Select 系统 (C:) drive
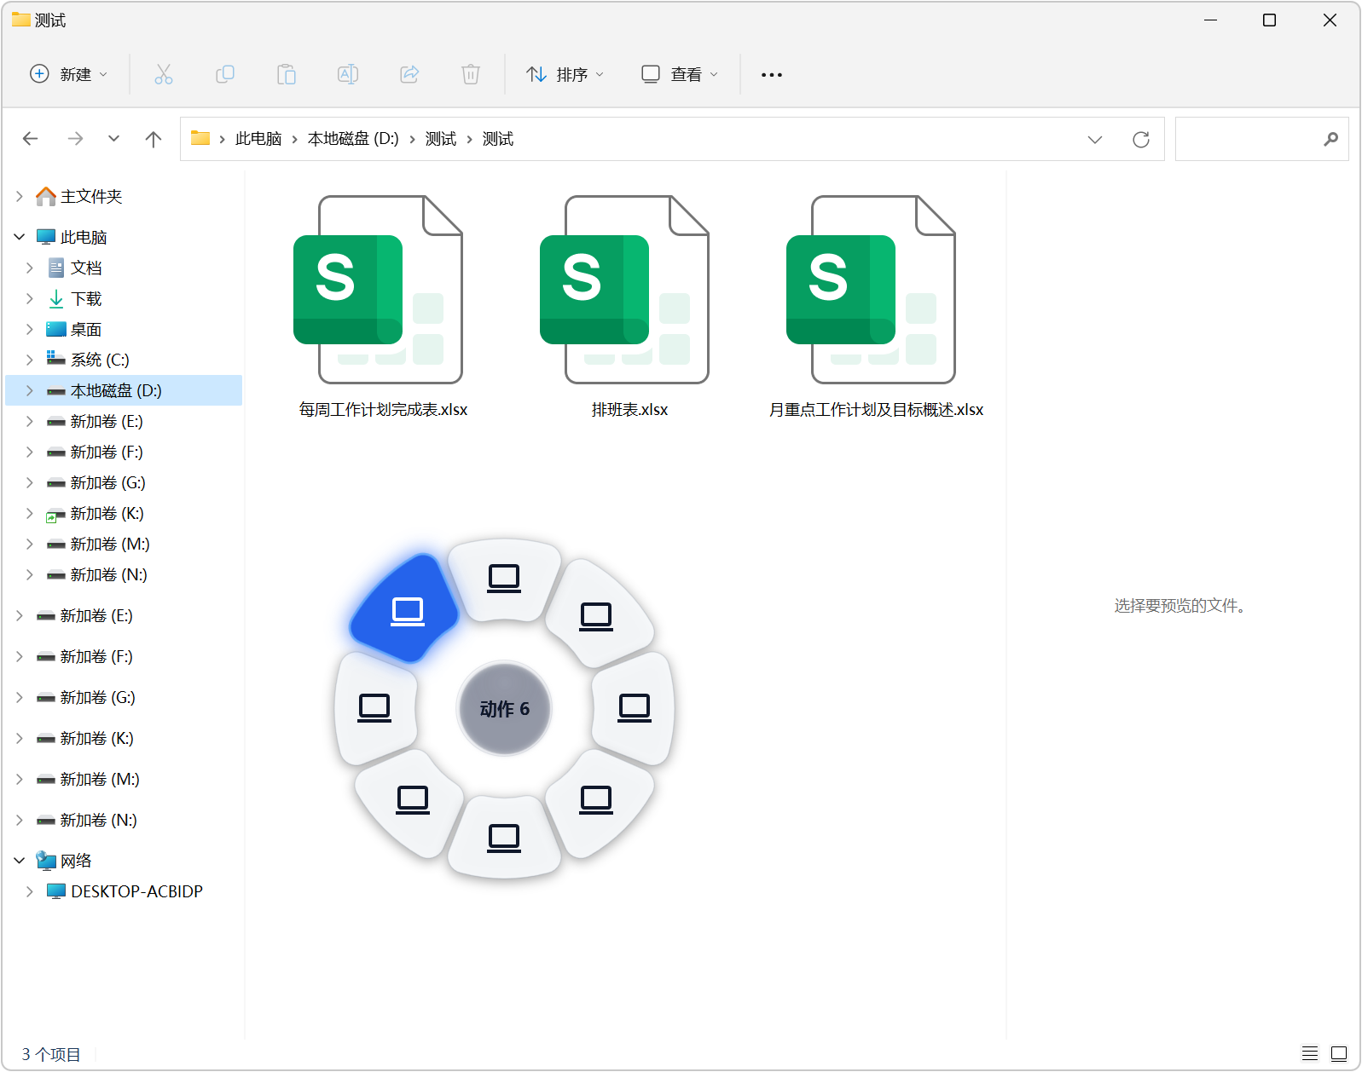The height and width of the screenshot is (1072, 1362). click(100, 360)
